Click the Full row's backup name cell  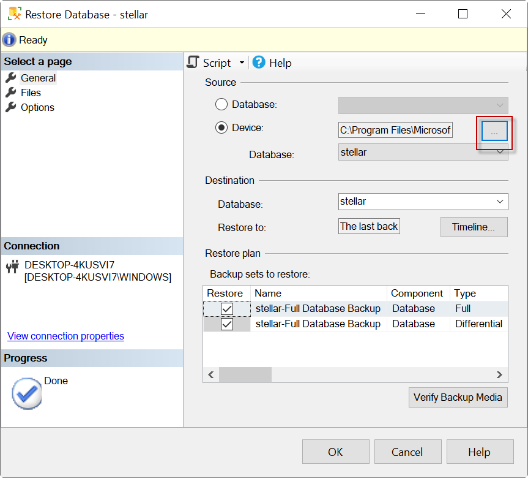[x=319, y=309]
